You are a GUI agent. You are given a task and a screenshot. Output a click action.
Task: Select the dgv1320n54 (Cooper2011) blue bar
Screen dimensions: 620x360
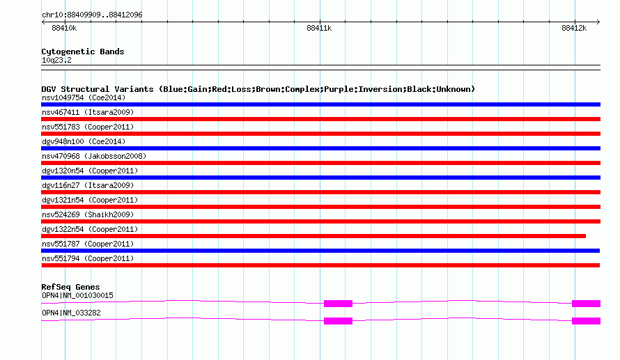coord(320,178)
